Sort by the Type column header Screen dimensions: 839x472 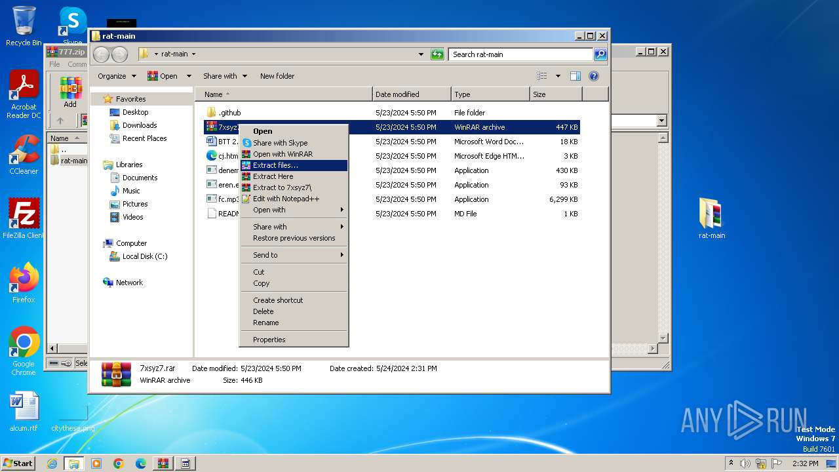(x=490, y=94)
